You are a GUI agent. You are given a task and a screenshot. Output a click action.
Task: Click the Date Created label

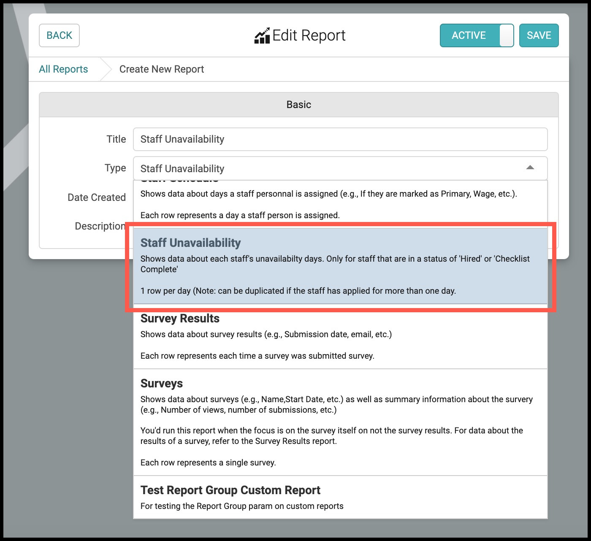pyautogui.click(x=97, y=197)
